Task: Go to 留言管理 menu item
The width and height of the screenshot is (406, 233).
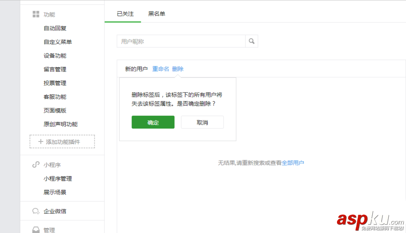Action: pyautogui.click(x=55, y=69)
